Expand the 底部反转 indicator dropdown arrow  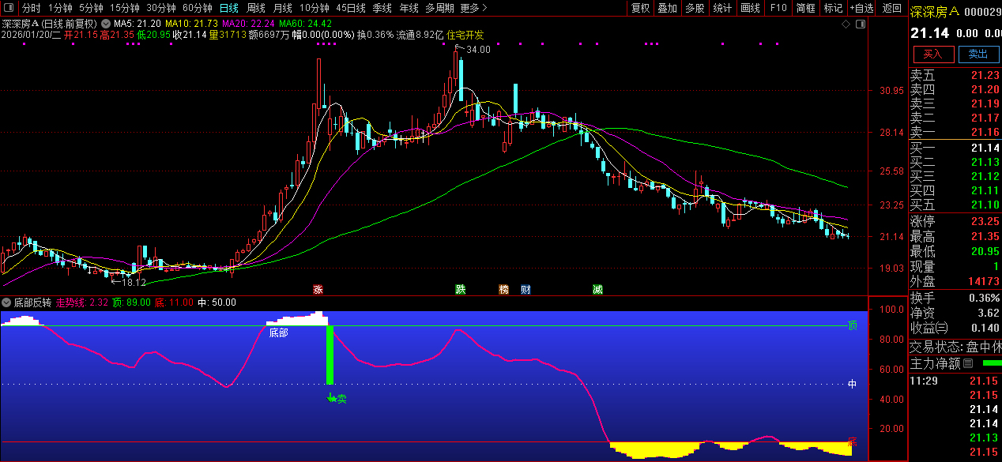(6, 302)
